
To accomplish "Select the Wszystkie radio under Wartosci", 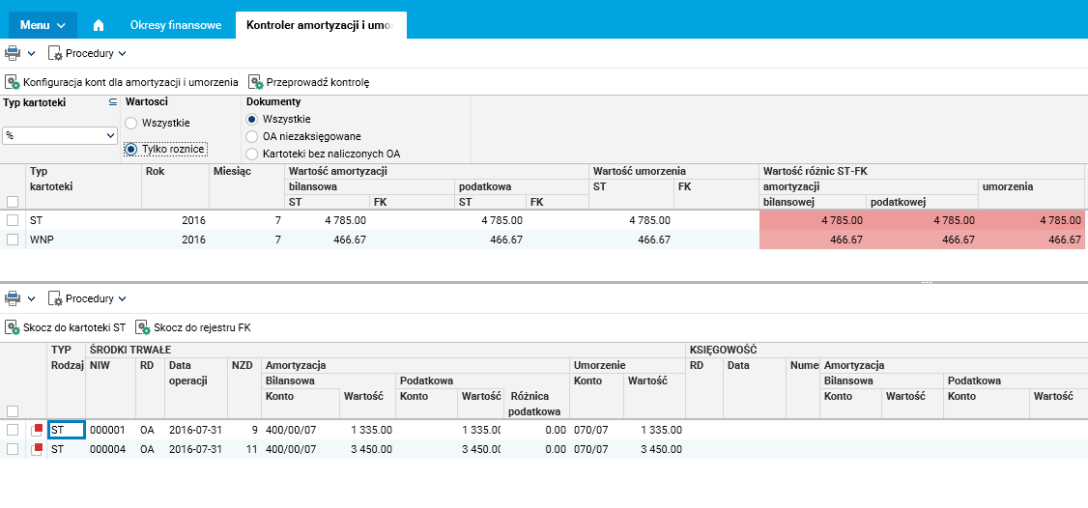I will pos(131,123).
